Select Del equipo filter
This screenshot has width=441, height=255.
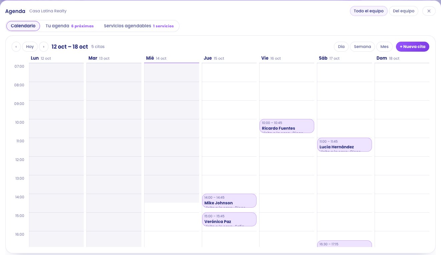pyautogui.click(x=404, y=11)
